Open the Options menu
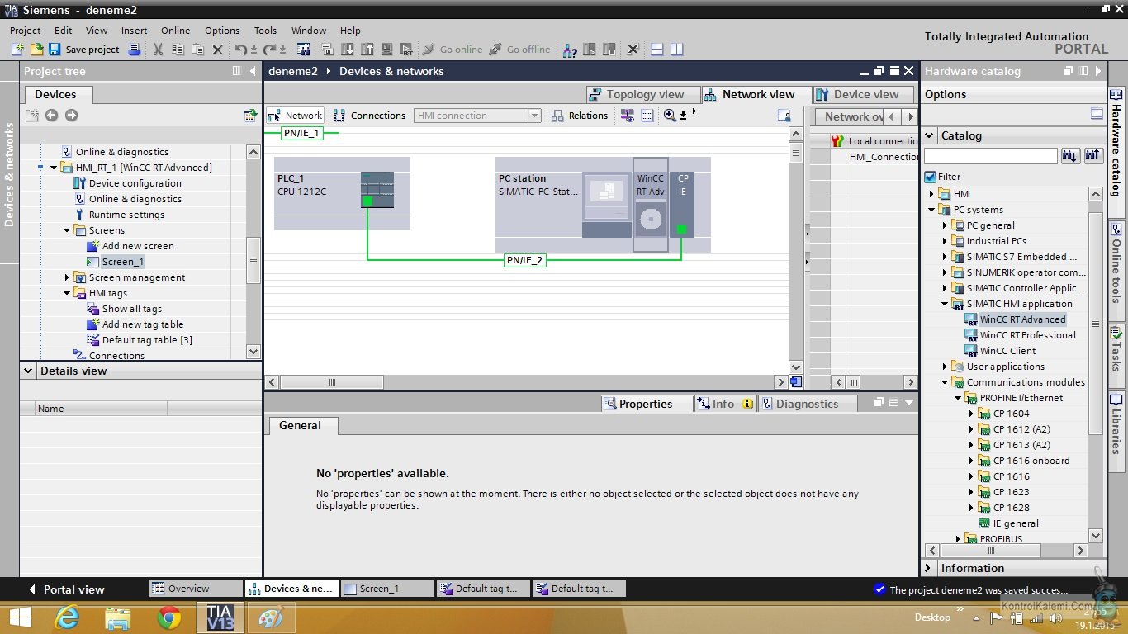Image resolution: width=1128 pixels, height=634 pixels. click(x=222, y=31)
